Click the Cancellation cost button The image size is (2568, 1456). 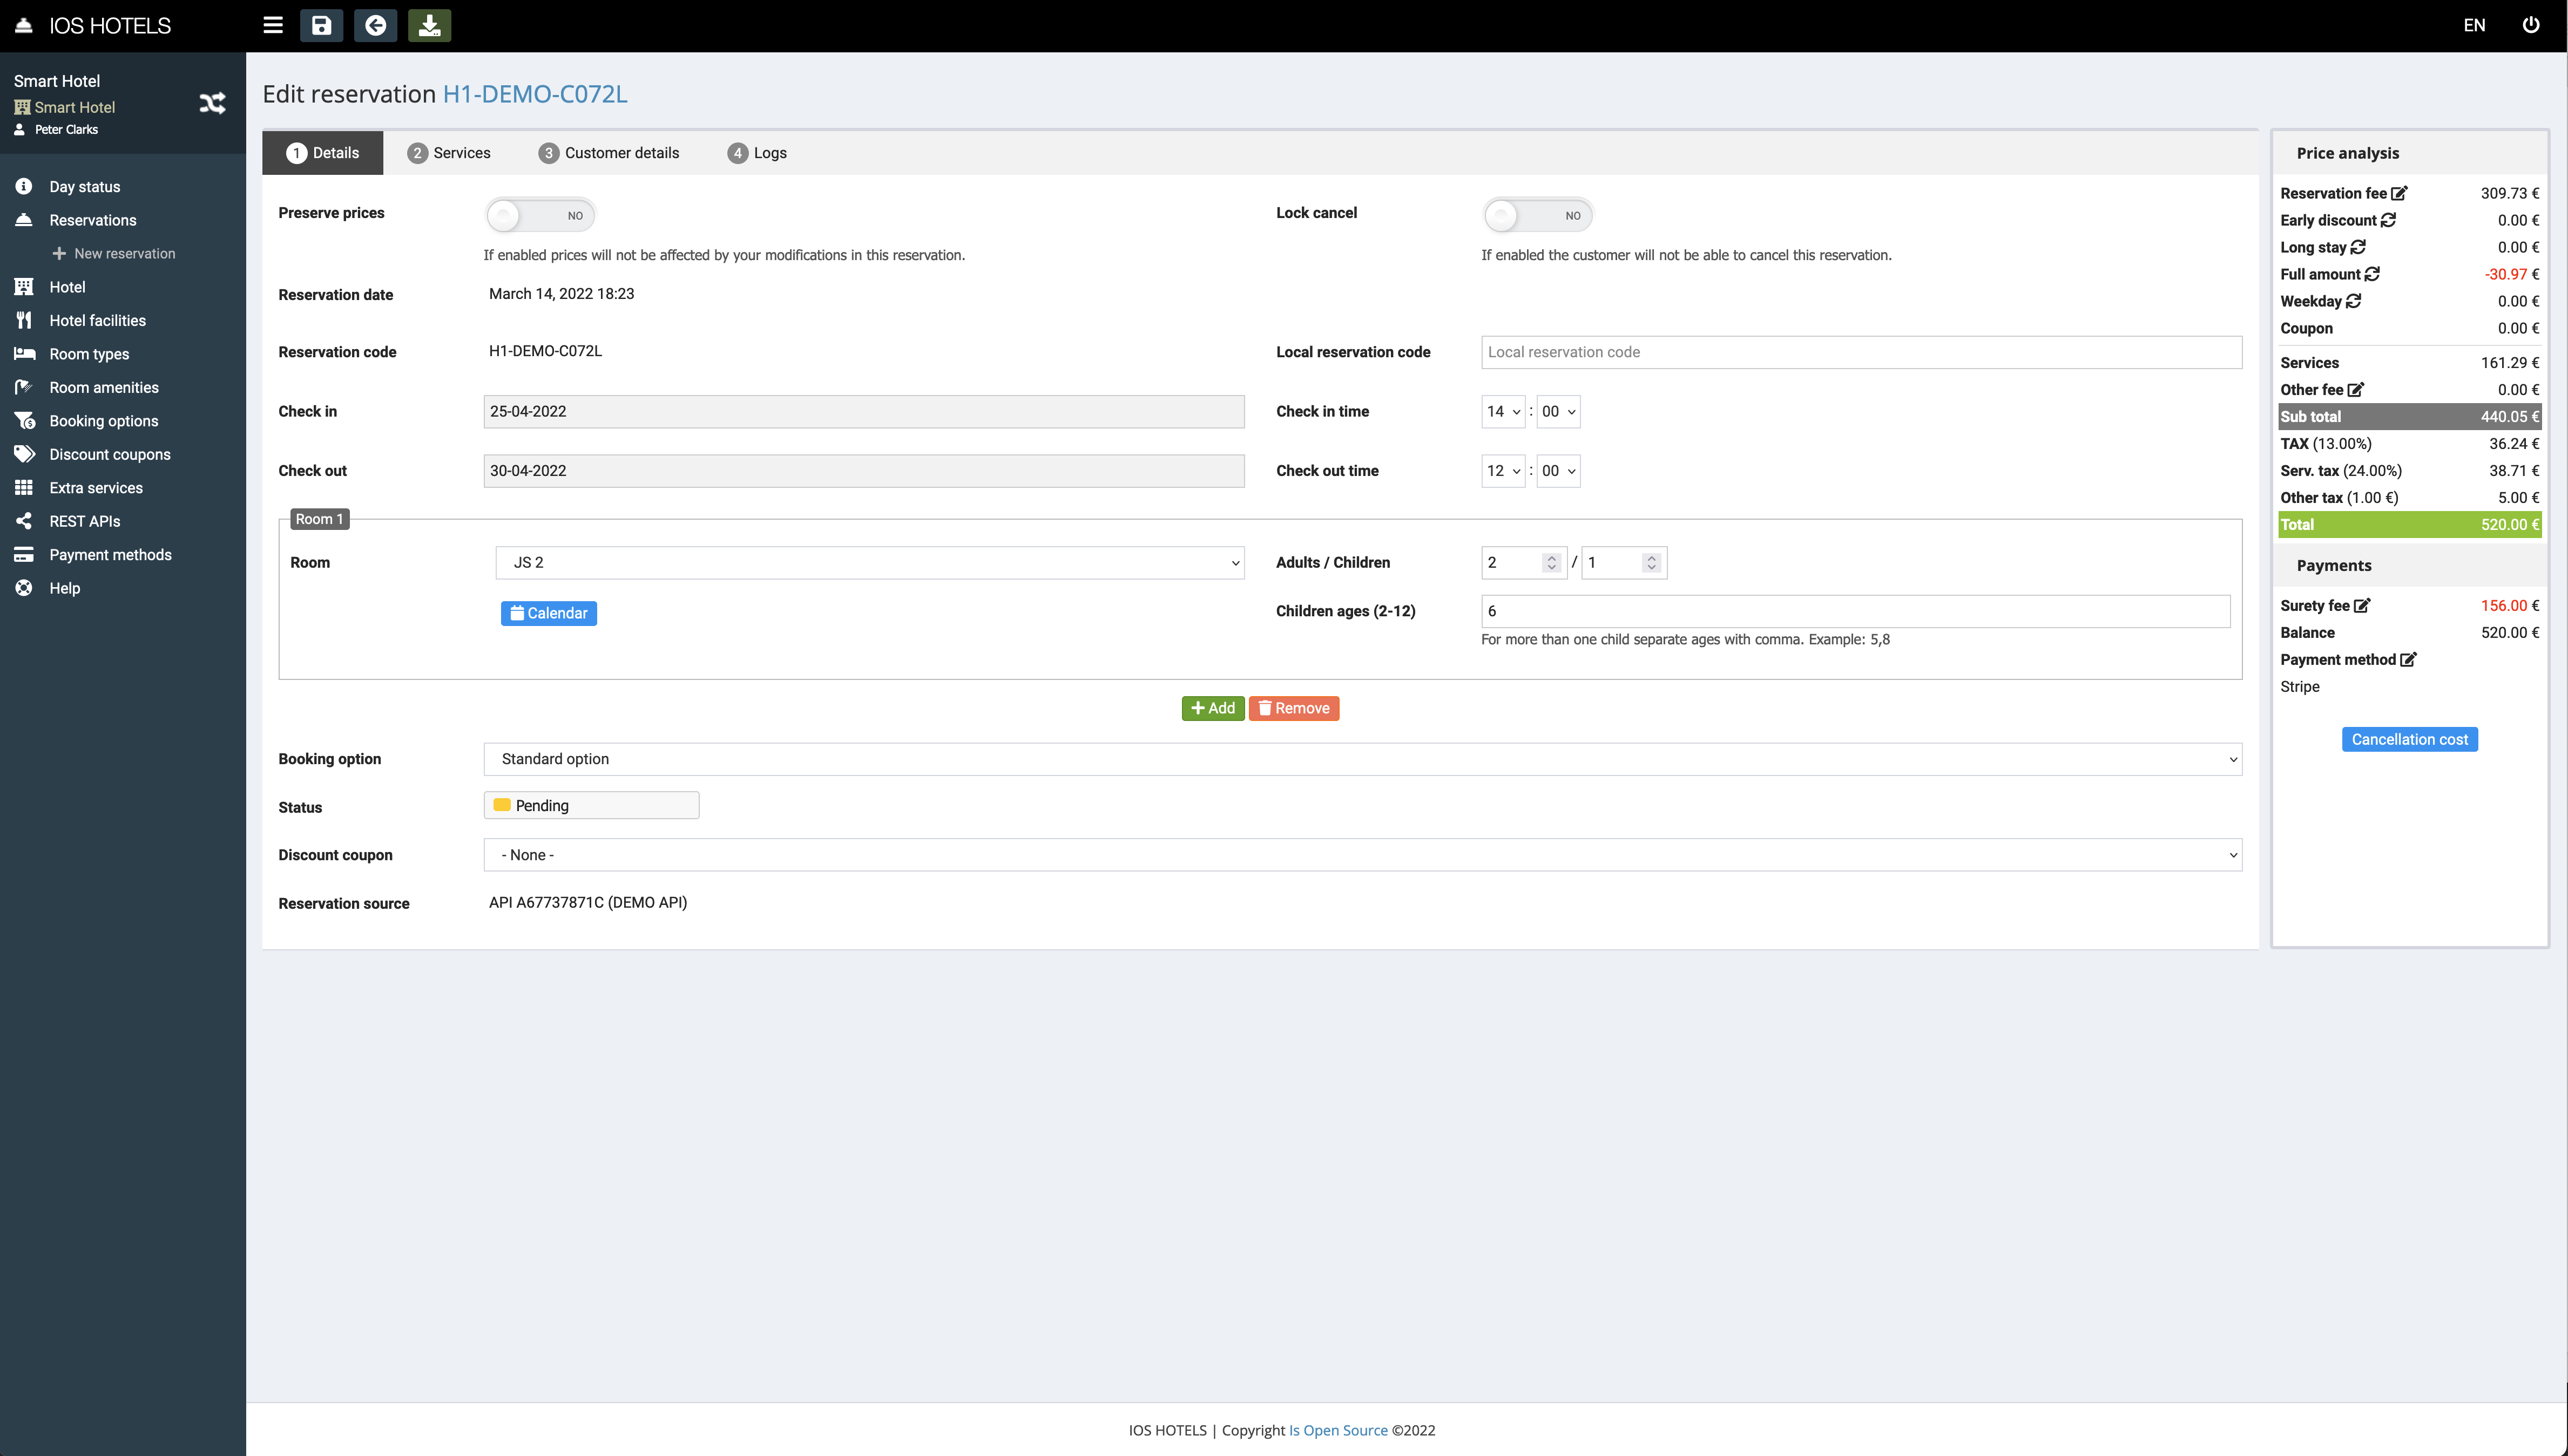point(2409,739)
